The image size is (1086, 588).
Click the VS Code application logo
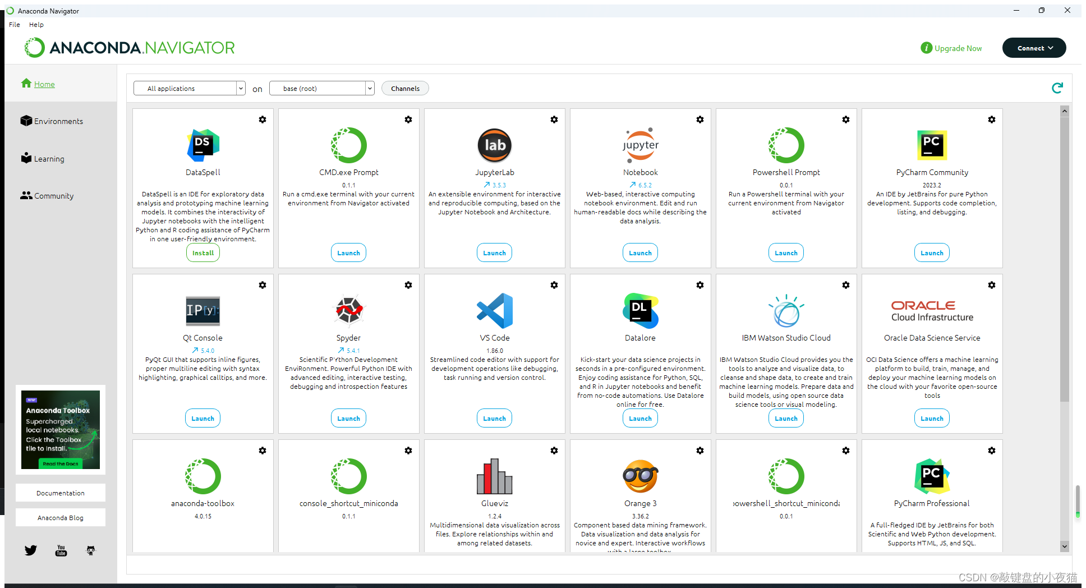[x=495, y=310]
